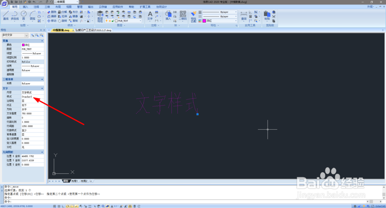Viewport: 386px width, 208px height.
Task: Open the 注释 ribbon tab
Action: click(x=36, y=7)
